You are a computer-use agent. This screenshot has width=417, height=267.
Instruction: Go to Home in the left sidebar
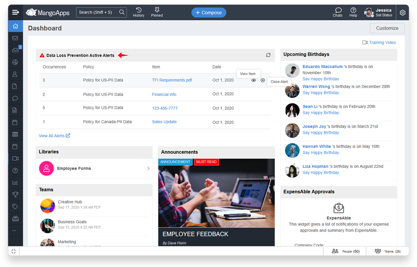tap(15, 26)
